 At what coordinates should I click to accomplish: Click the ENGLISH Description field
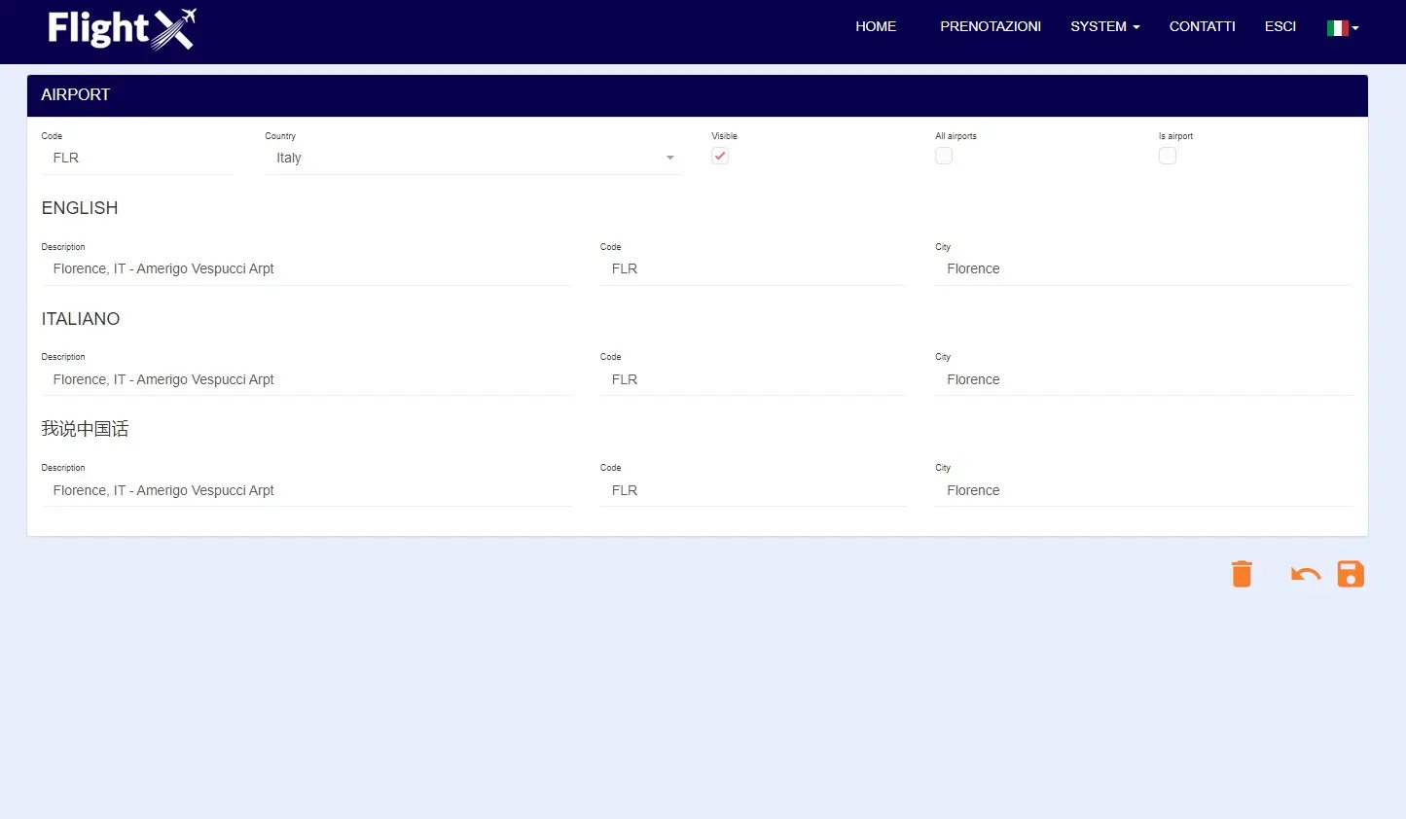[x=307, y=268]
